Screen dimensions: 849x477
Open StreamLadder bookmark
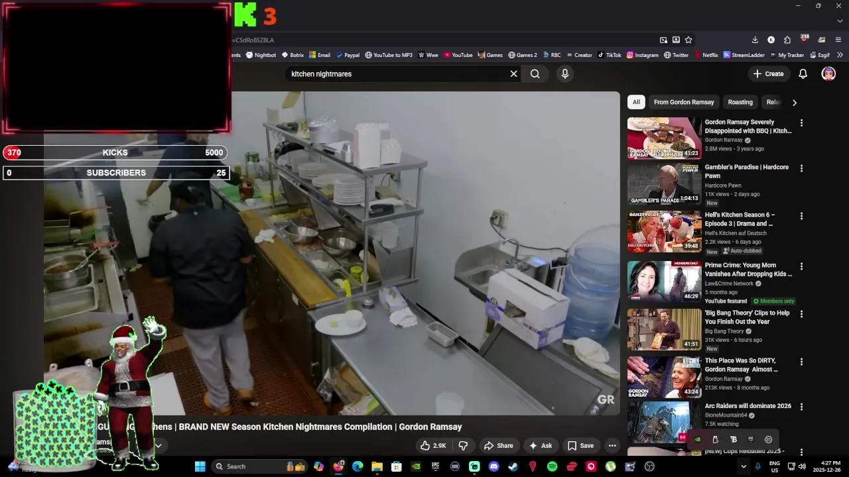coord(744,55)
